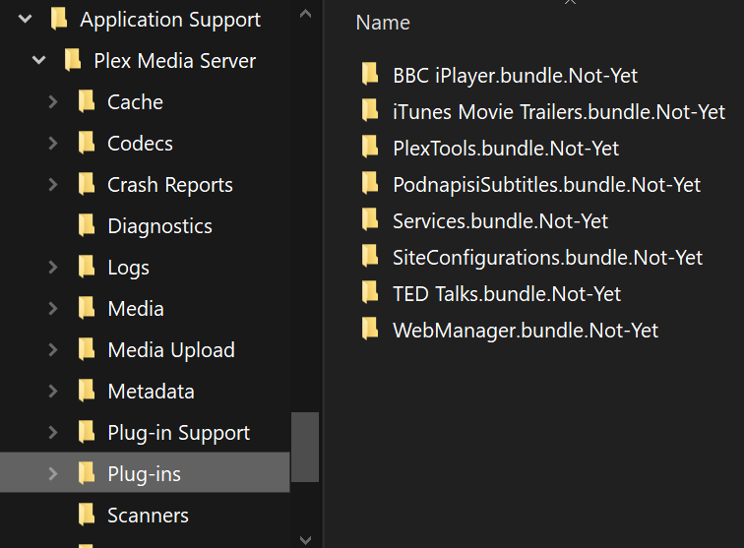Select the Metadata tree label

point(151,392)
